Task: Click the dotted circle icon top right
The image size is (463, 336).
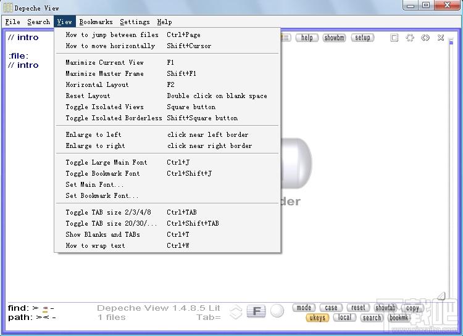Action: click(x=410, y=38)
